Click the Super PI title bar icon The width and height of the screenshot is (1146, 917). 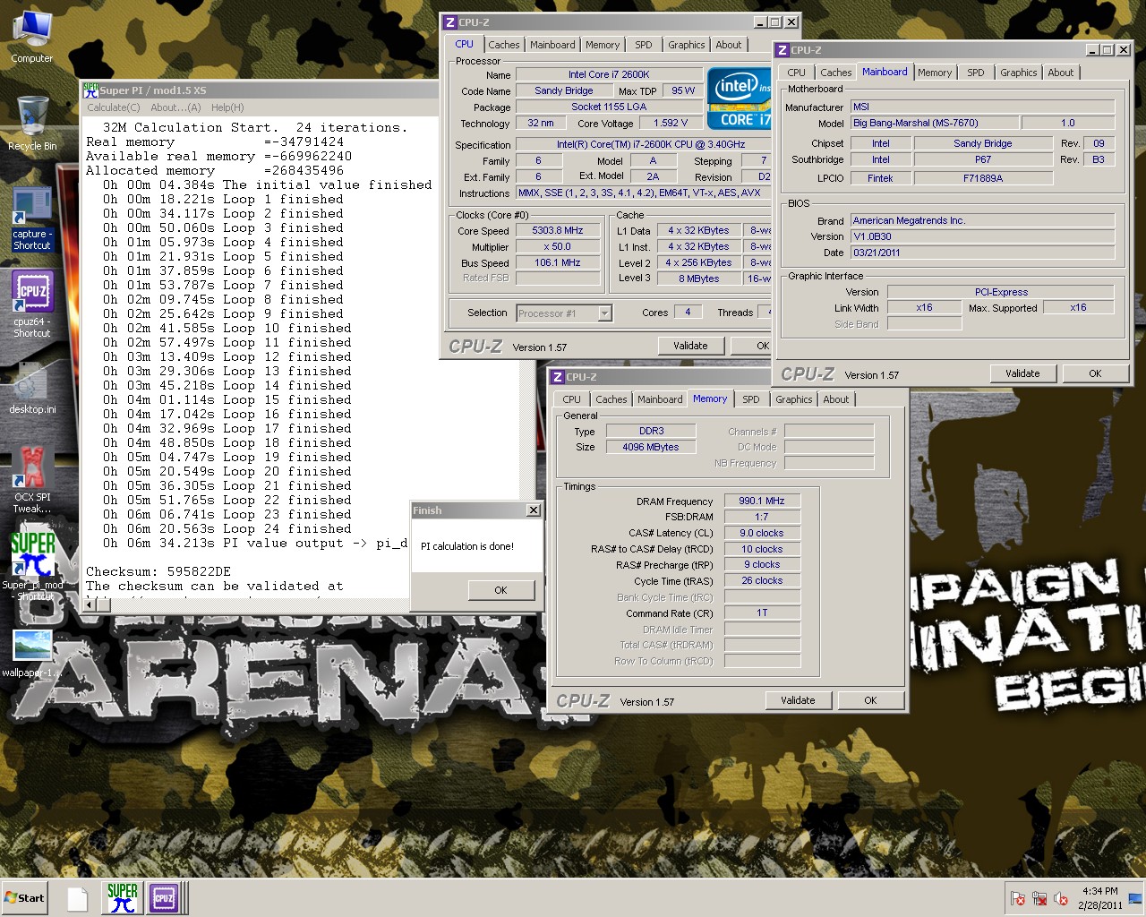point(90,90)
